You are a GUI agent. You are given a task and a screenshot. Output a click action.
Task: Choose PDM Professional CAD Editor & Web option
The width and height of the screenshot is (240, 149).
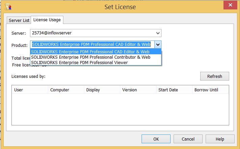90,52
